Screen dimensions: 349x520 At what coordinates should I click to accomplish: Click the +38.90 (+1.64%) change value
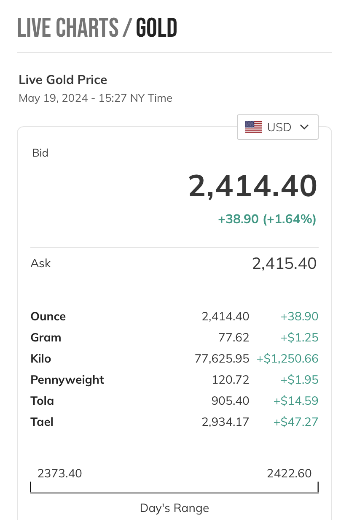click(x=267, y=219)
